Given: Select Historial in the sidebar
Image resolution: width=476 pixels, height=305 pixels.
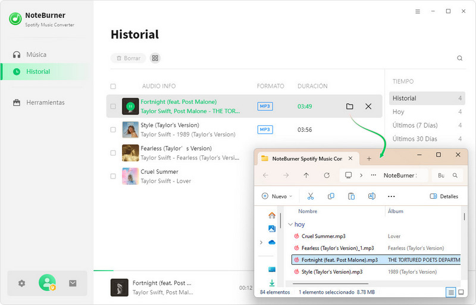Looking at the screenshot, I should [x=46, y=71].
